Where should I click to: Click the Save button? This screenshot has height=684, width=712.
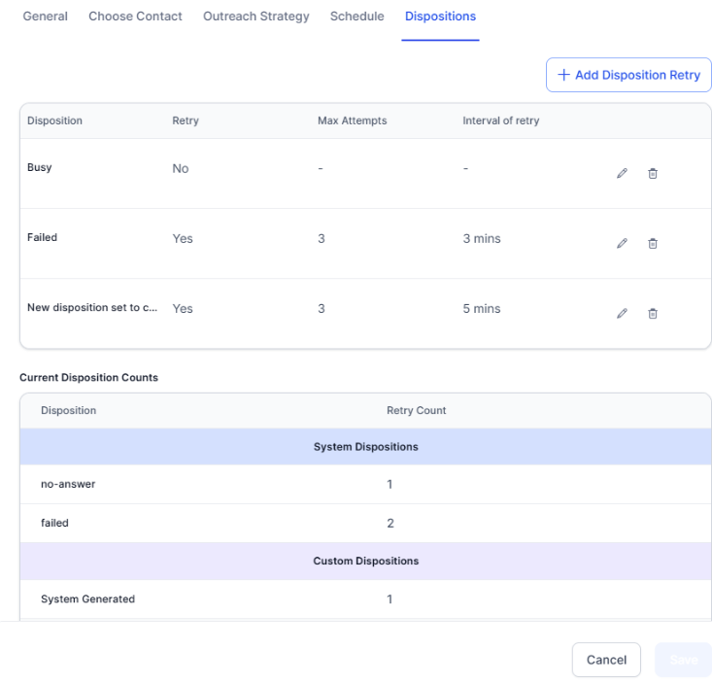683,660
